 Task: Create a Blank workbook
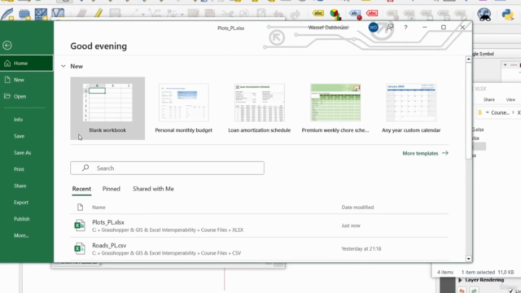[107, 108]
